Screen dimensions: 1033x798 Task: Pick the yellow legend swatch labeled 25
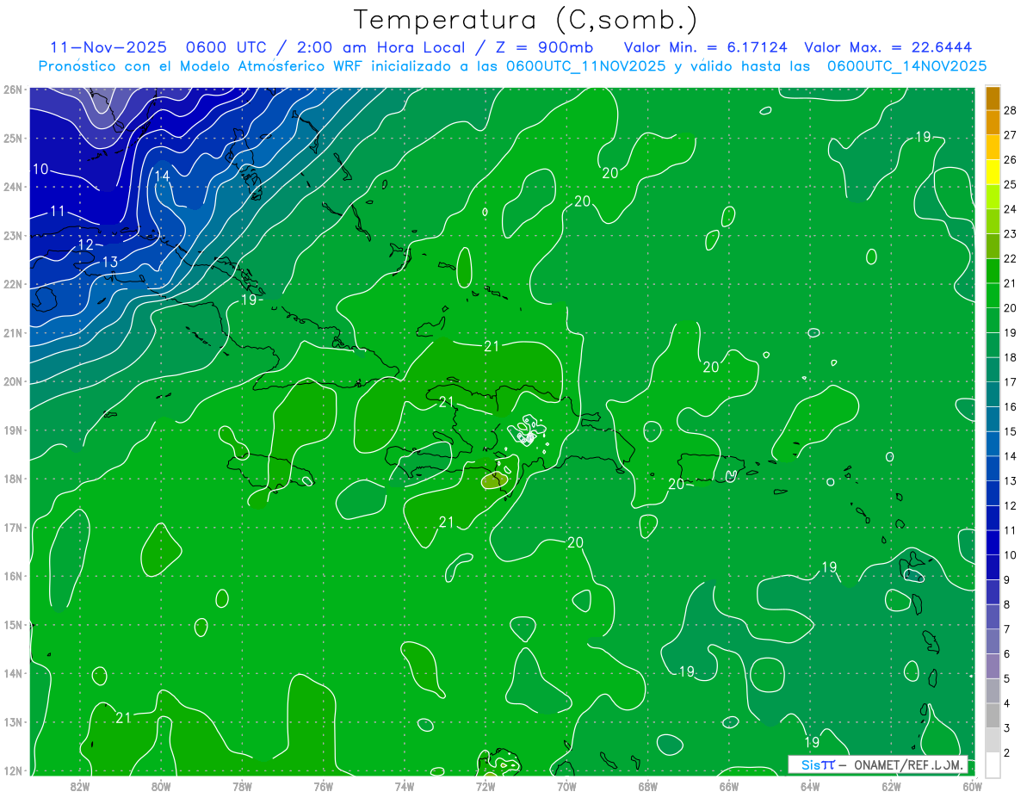(x=993, y=172)
